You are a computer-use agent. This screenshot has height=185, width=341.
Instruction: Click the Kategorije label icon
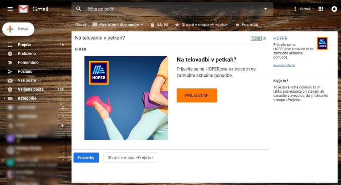tap(10, 98)
